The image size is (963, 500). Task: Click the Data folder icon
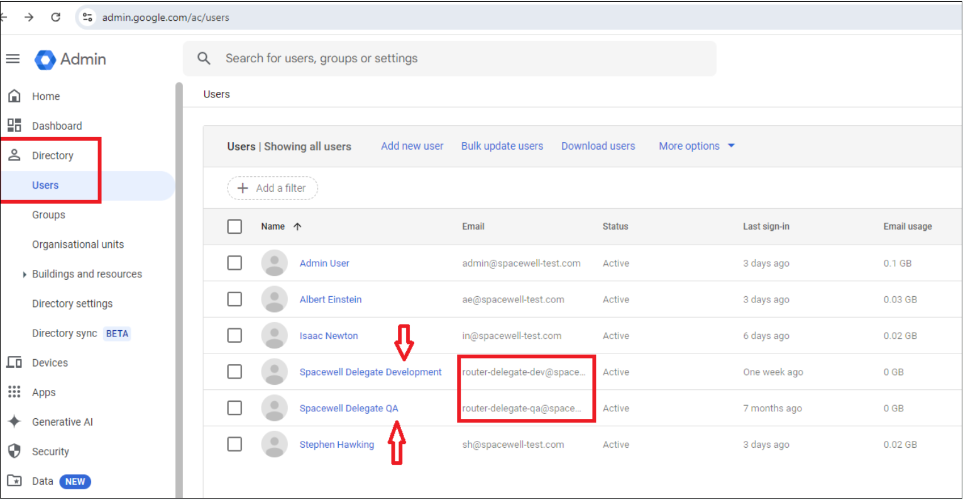point(14,481)
